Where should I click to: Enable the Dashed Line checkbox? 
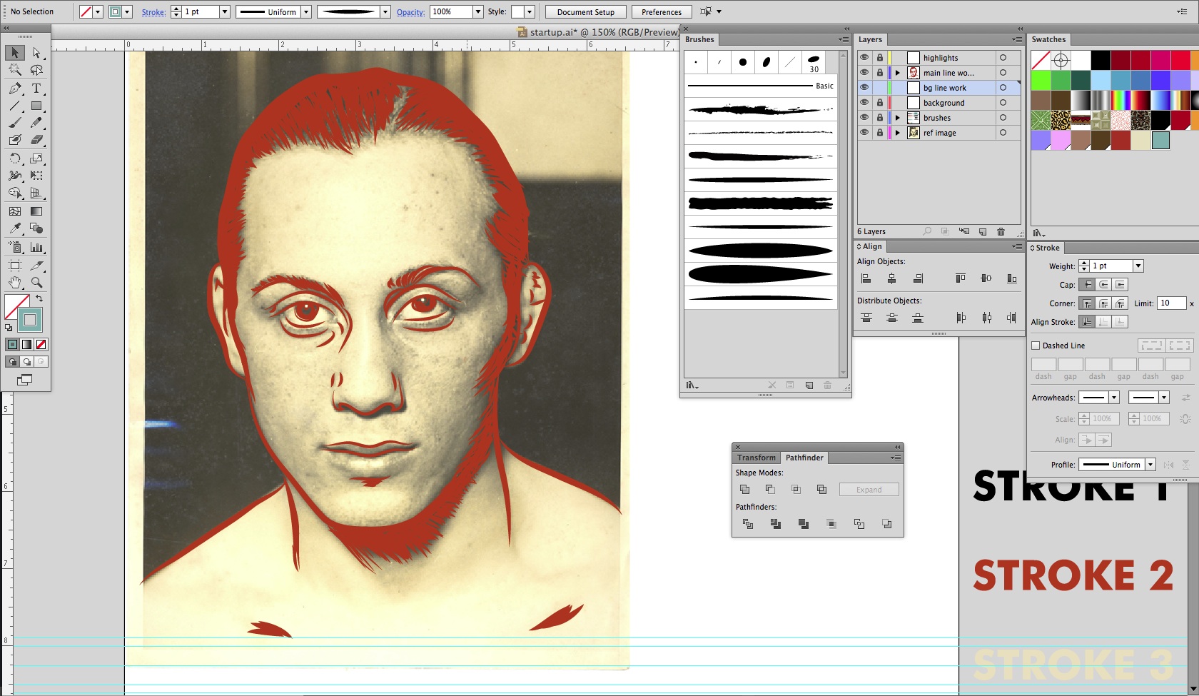click(x=1036, y=346)
